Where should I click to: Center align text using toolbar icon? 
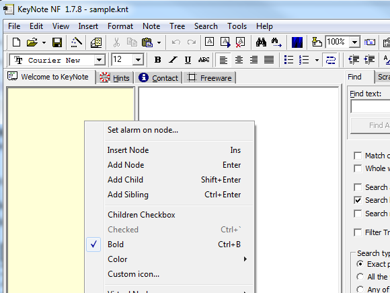coord(239,60)
